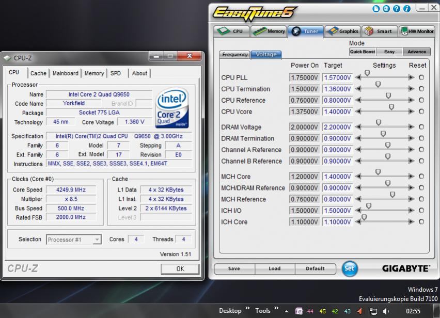Click the volume speaker tray icon
440x318 pixels.
(386, 311)
